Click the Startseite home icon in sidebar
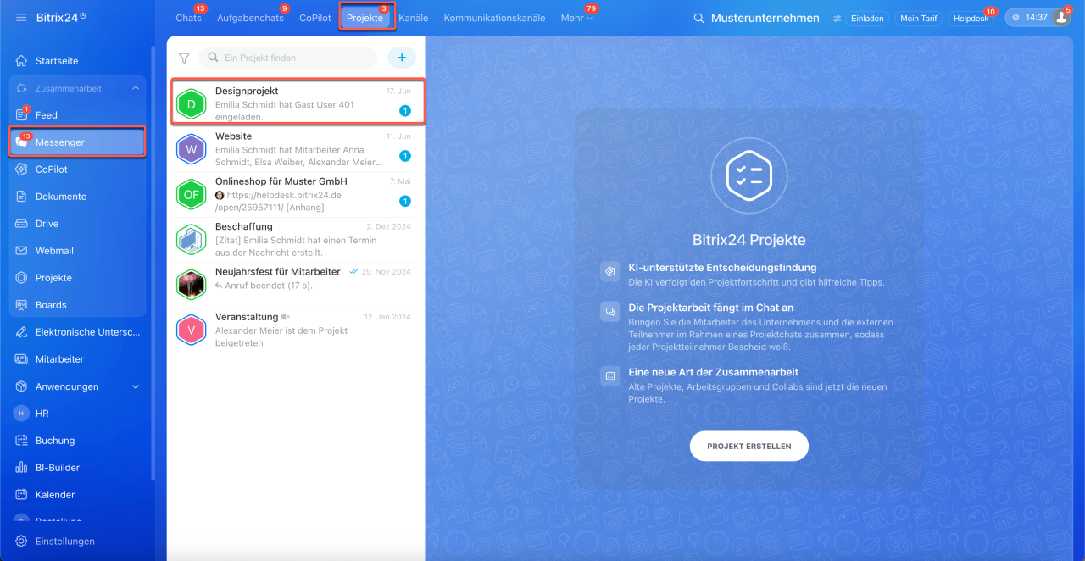The height and width of the screenshot is (561, 1085). (21, 61)
